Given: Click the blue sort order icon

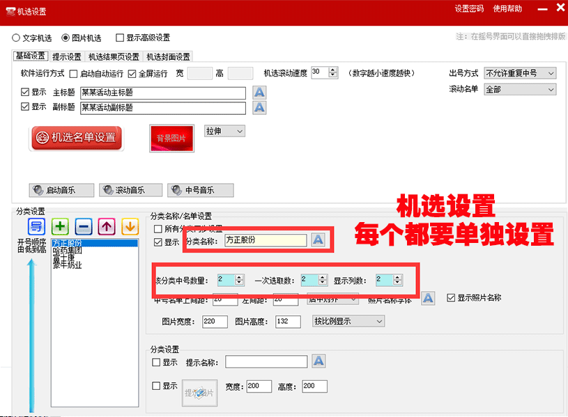Looking at the screenshot, I should [36, 226].
